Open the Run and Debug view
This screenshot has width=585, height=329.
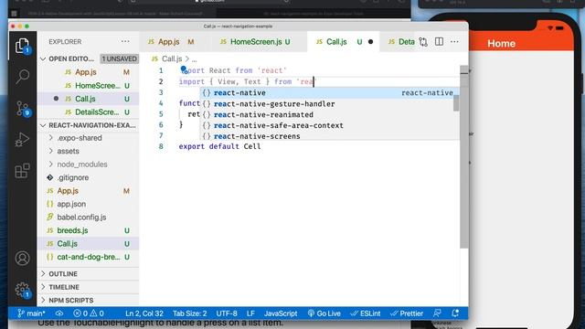22,140
